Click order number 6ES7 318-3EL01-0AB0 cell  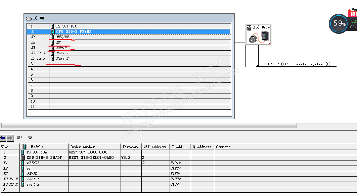[x=95, y=157]
